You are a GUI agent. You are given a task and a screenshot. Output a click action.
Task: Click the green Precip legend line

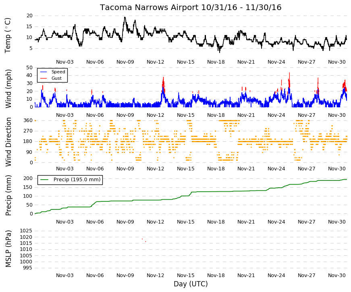44,180
